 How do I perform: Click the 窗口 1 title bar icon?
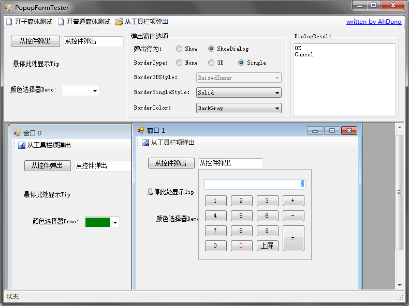point(141,130)
